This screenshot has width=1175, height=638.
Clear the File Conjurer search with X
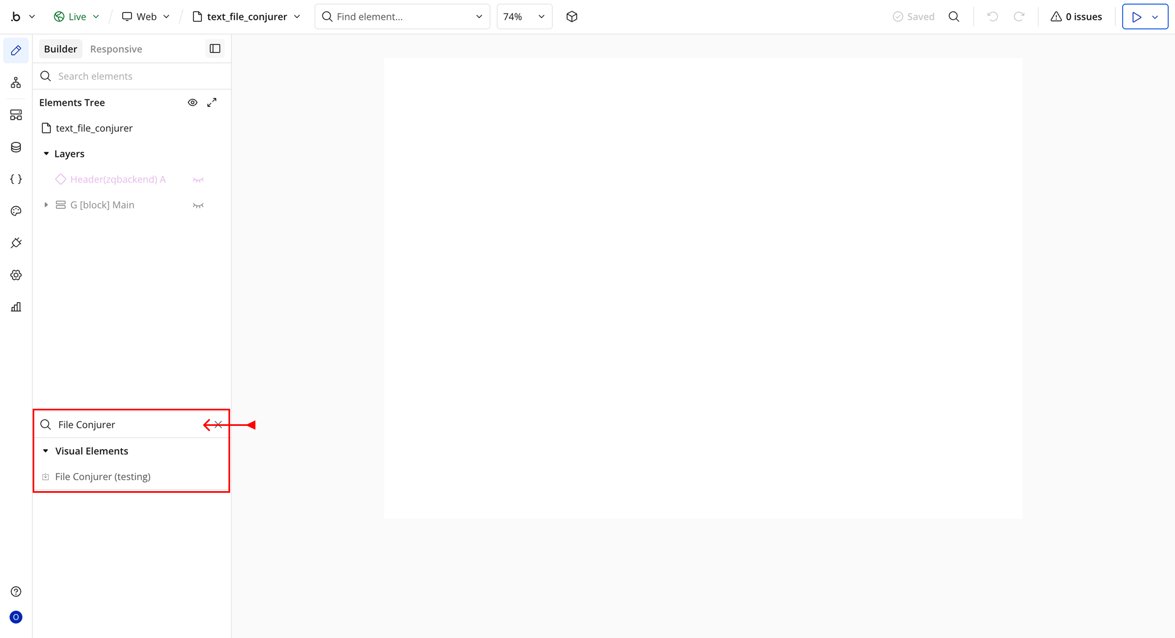218,425
